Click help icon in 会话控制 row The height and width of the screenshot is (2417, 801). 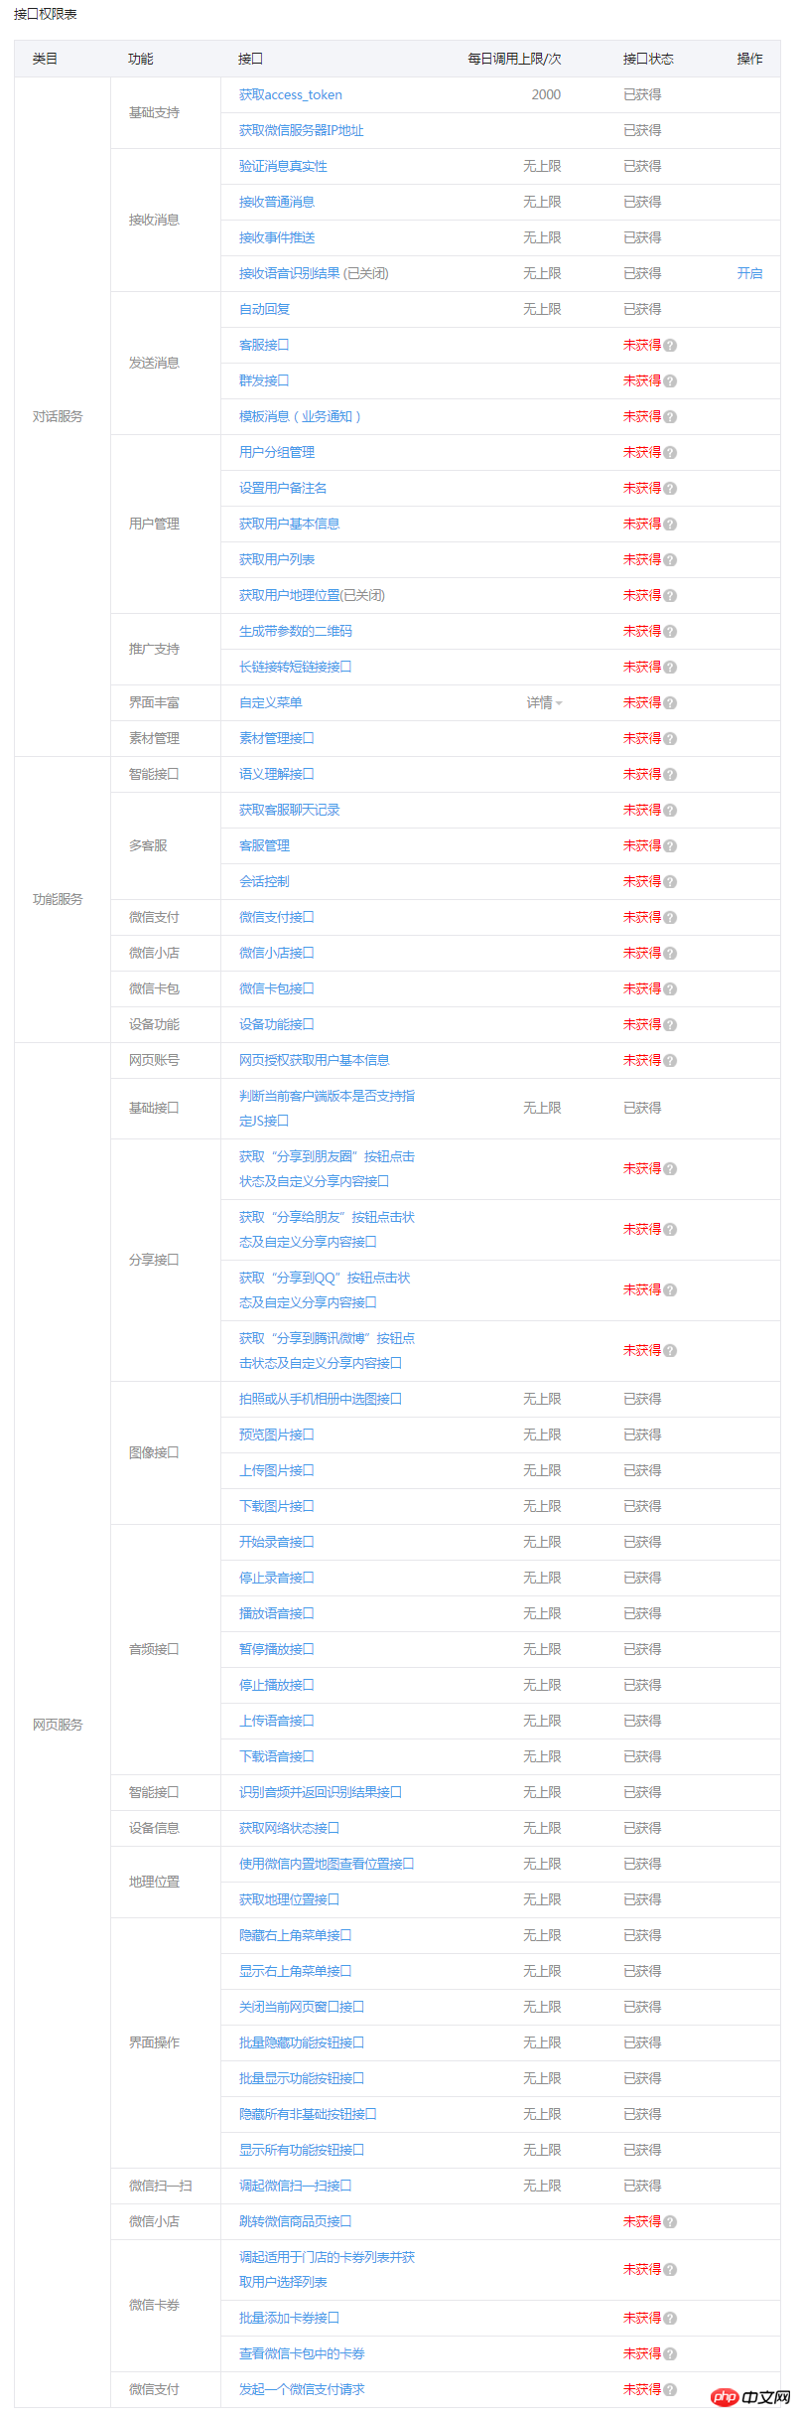[670, 882]
